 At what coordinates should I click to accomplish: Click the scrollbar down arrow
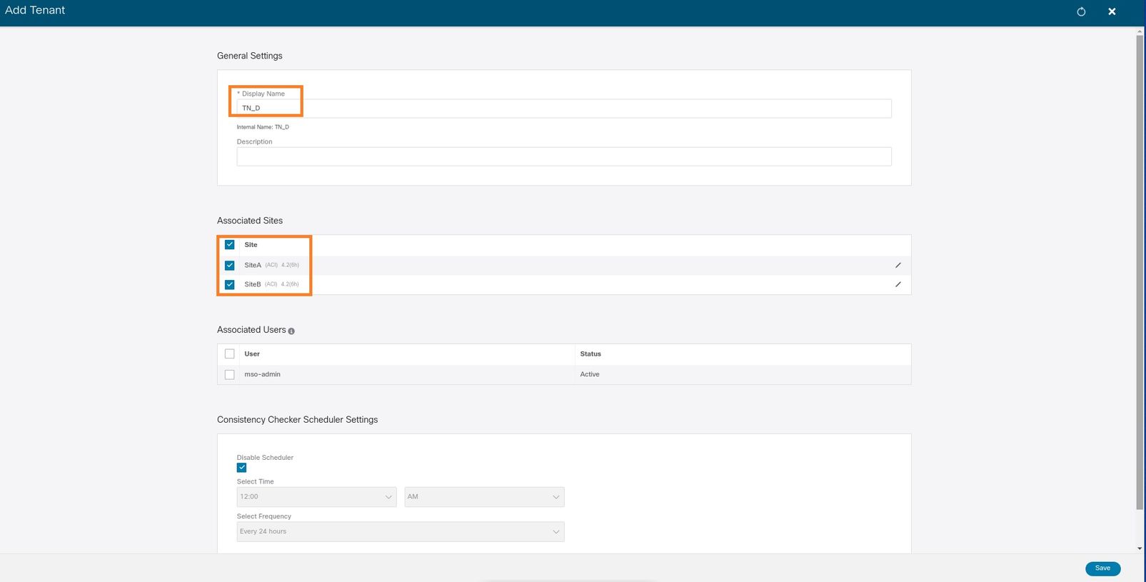[x=1140, y=548]
